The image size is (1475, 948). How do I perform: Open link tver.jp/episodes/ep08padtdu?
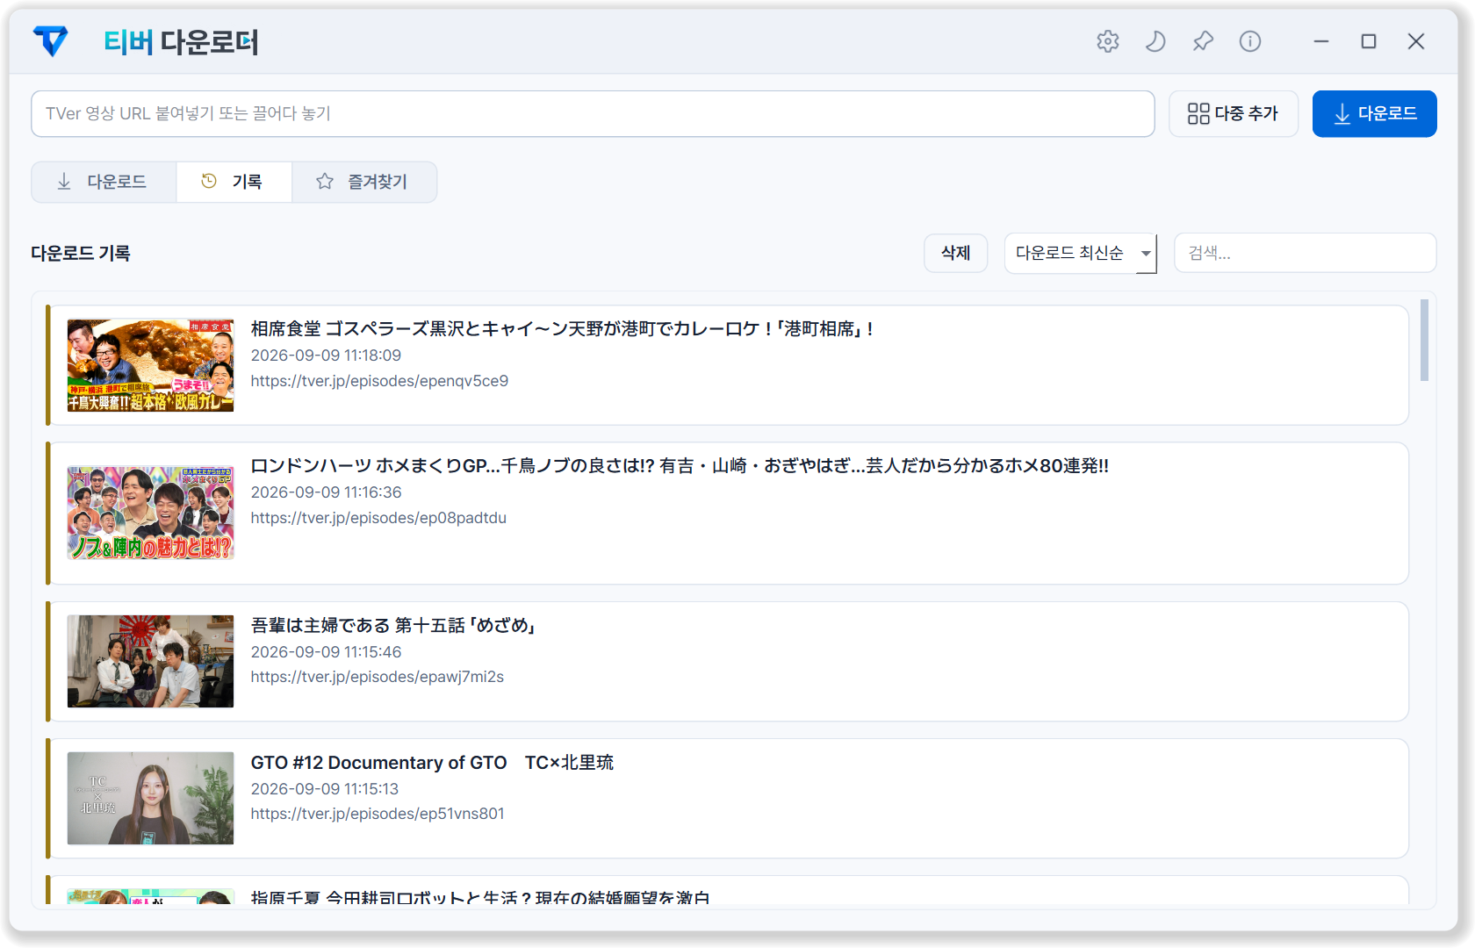tap(379, 518)
